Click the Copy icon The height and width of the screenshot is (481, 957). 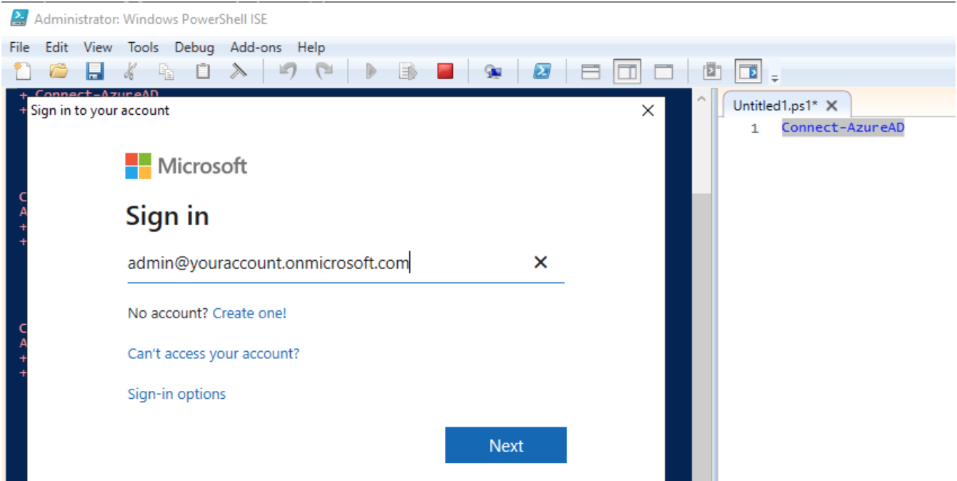pos(166,70)
